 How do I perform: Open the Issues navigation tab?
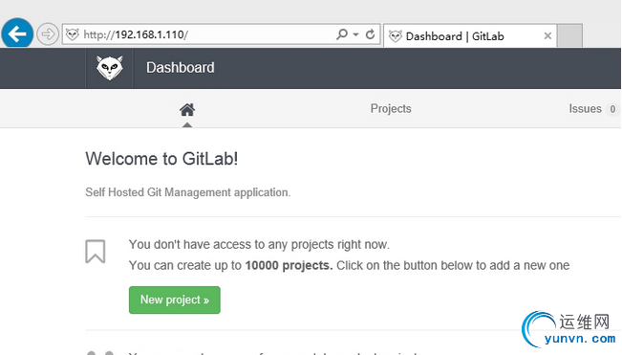point(585,109)
